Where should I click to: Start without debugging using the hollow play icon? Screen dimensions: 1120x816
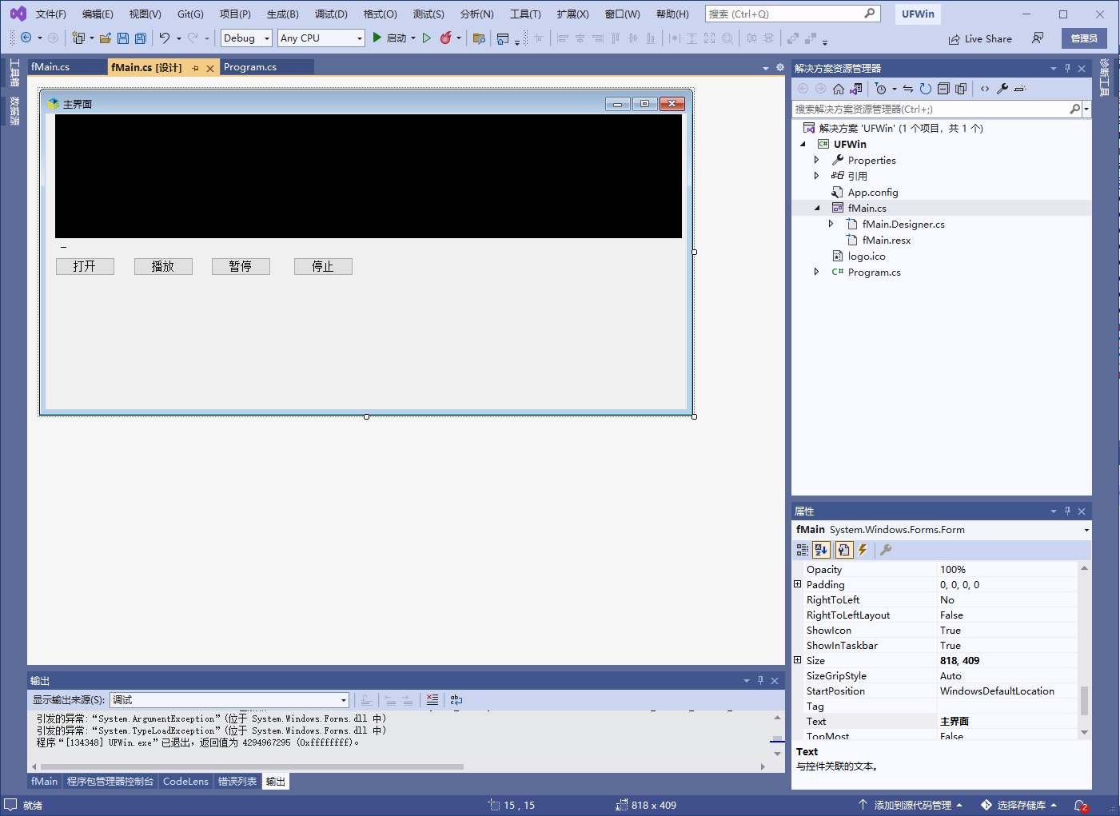click(427, 38)
